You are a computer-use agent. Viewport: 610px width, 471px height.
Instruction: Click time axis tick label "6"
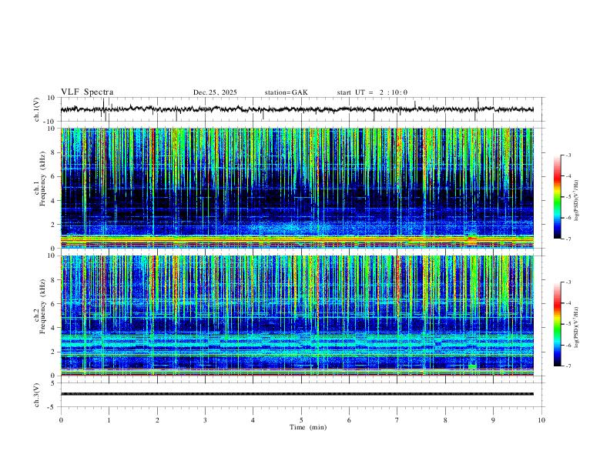pyautogui.click(x=349, y=420)
